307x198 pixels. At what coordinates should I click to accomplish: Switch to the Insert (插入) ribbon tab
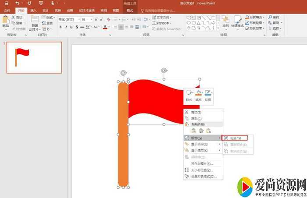tap(33, 10)
